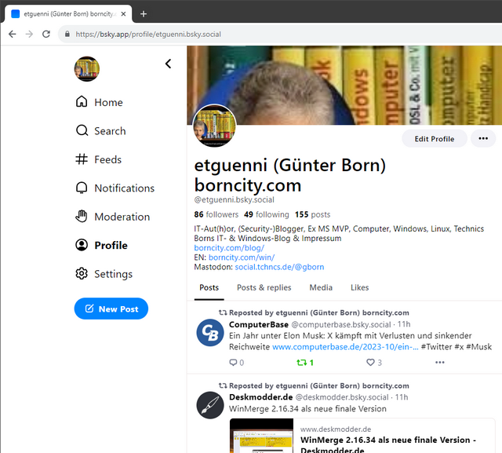Close the etguenni browser tab

coord(123,14)
